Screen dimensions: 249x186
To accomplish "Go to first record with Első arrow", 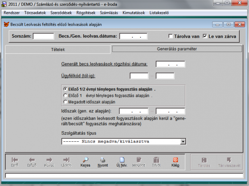I will (14, 160).
